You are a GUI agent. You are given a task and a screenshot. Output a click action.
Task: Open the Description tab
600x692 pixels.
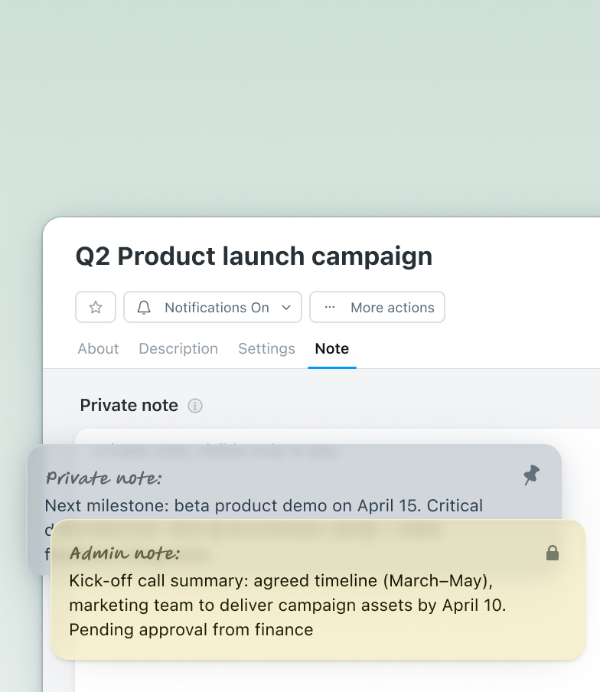tap(178, 348)
